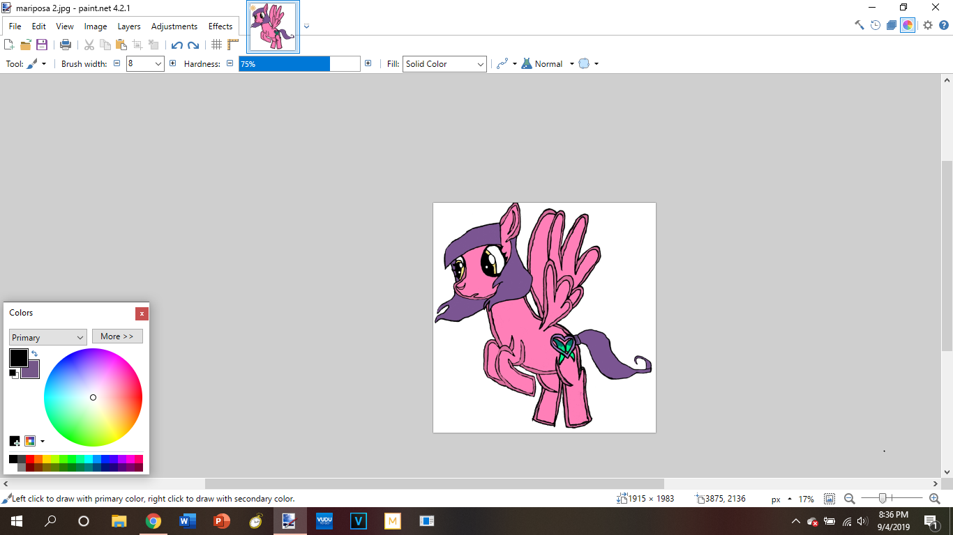Open the px units selector in status bar
This screenshot has height=535, width=953.
[x=781, y=499]
